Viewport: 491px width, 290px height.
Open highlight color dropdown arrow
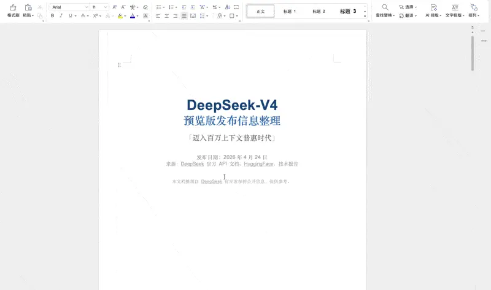coord(125,16)
